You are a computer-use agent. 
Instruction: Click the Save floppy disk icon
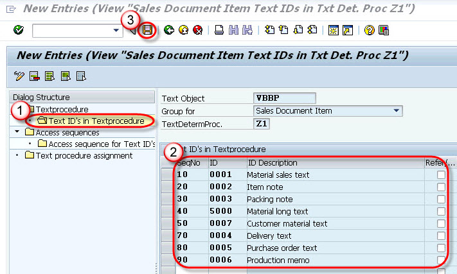[x=148, y=30]
